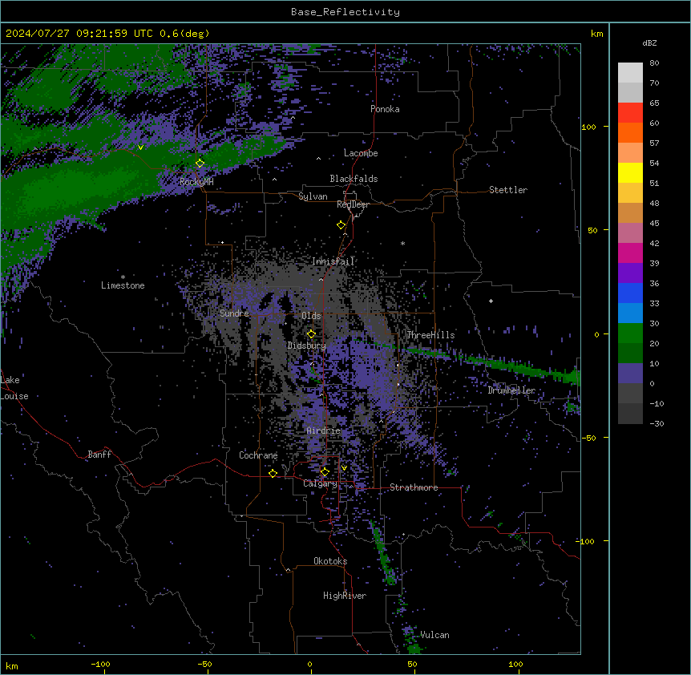
Task: Click the Banff label
Action: tap(99, 455)
